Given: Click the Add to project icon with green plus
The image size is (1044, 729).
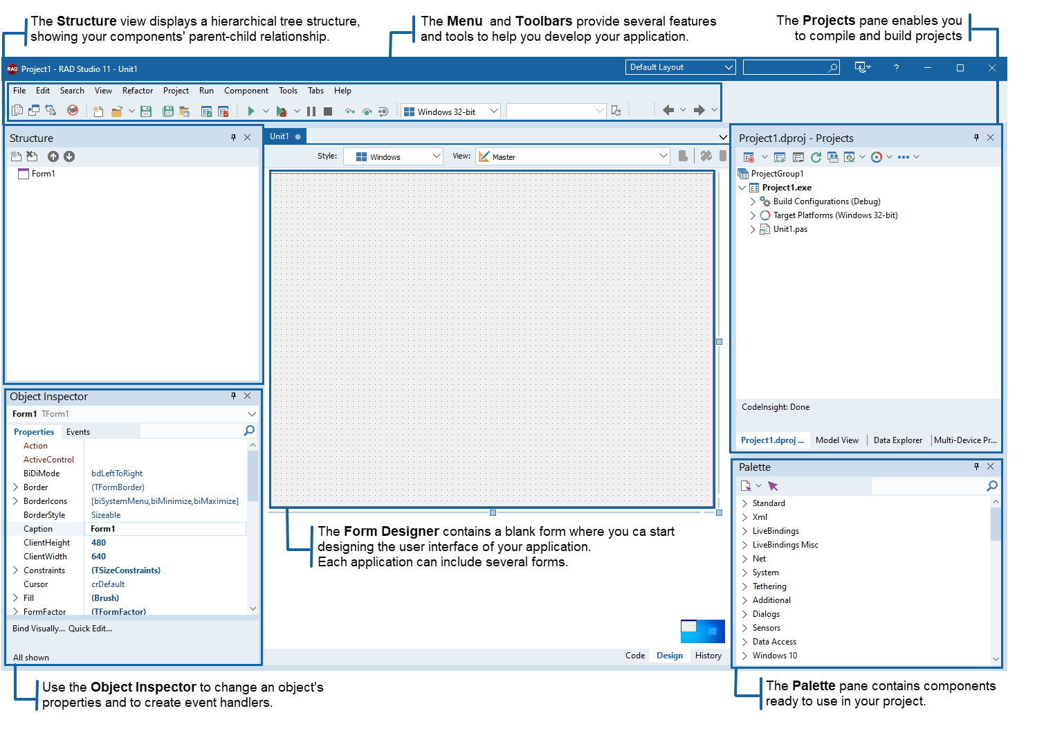Looking at the screenshot, I should coord(780,157).
